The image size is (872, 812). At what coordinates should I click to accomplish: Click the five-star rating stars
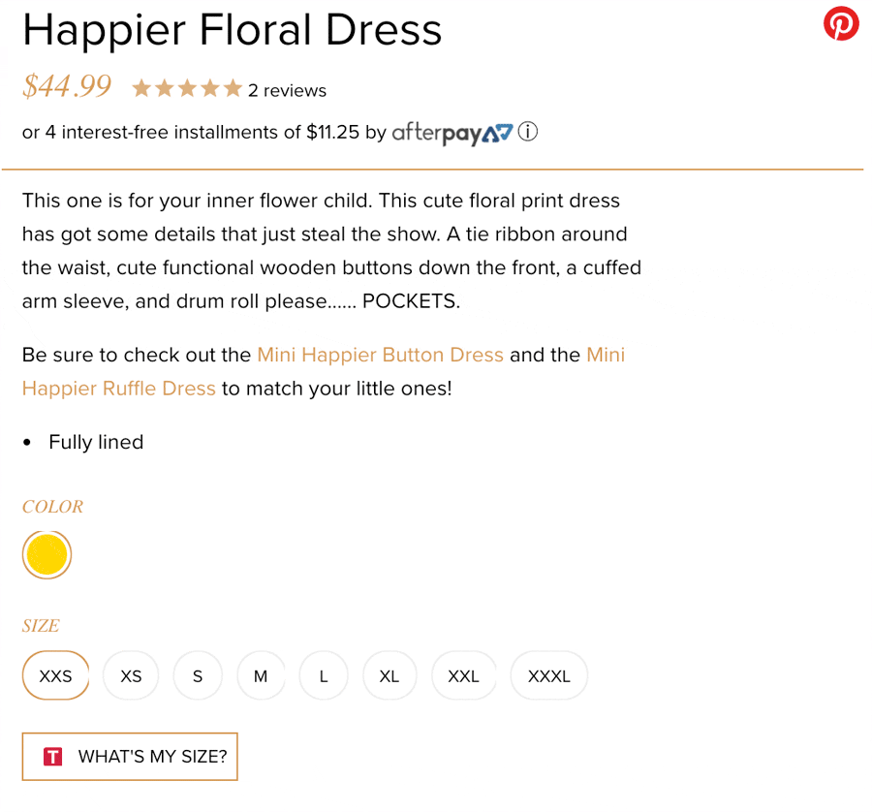point(187,88)
